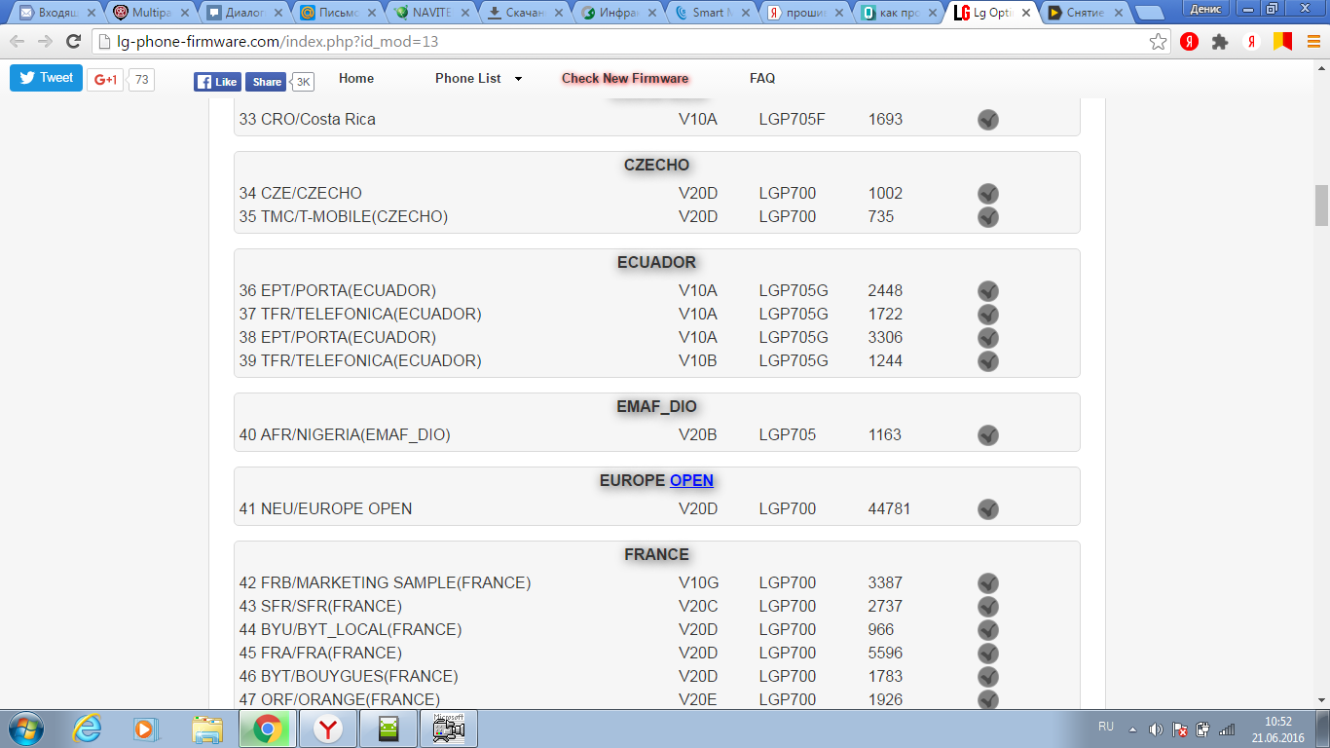The width and height of the screenshot is (1330, 748).
Task: Click the Facebook Share button
Action: click(x=266, y=82)
